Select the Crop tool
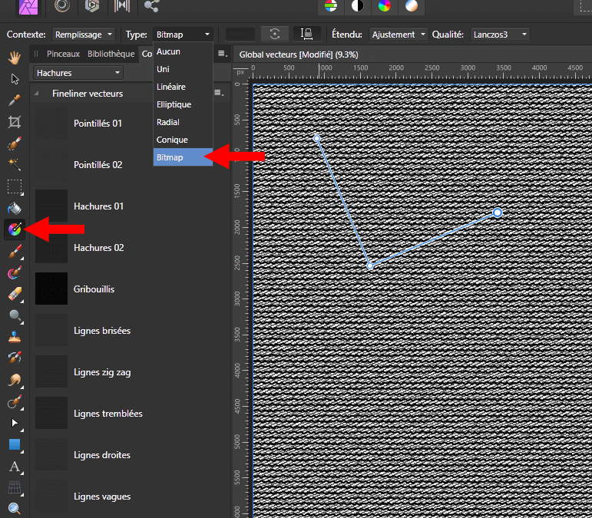592x518 pixels. 14,122
